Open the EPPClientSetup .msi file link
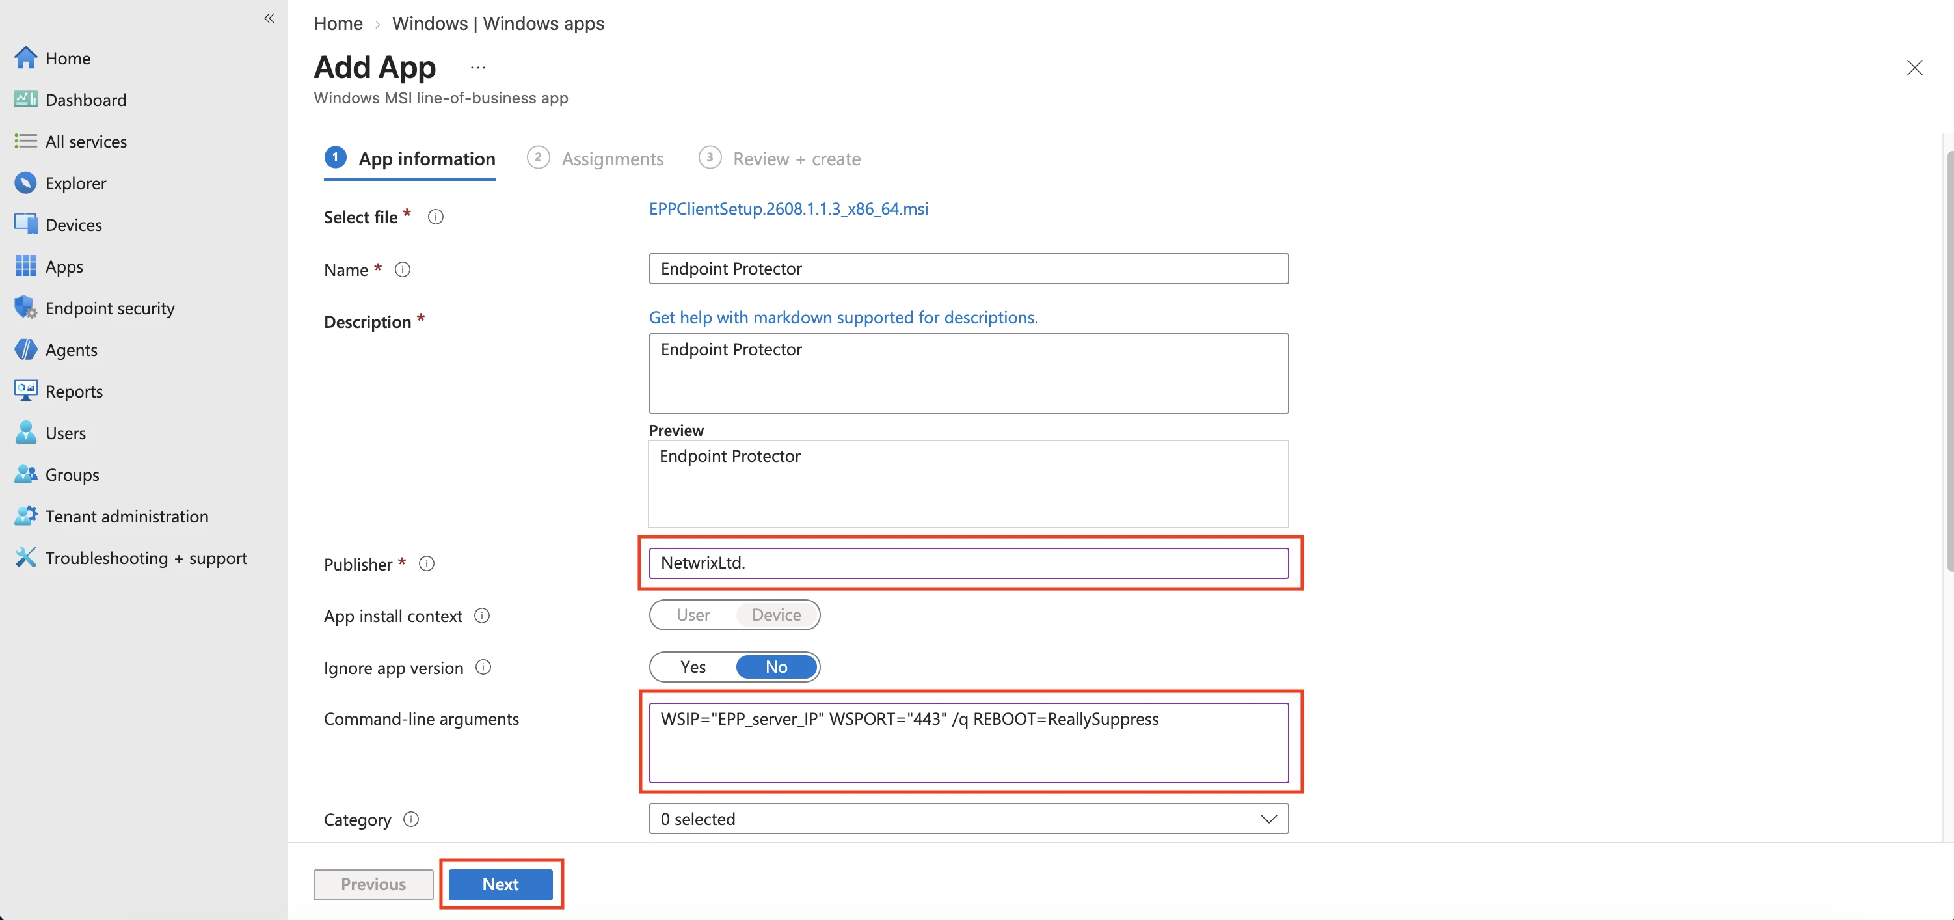 tap(789, 210)
